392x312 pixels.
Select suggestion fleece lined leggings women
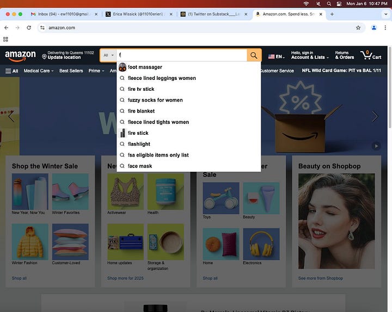189,78
